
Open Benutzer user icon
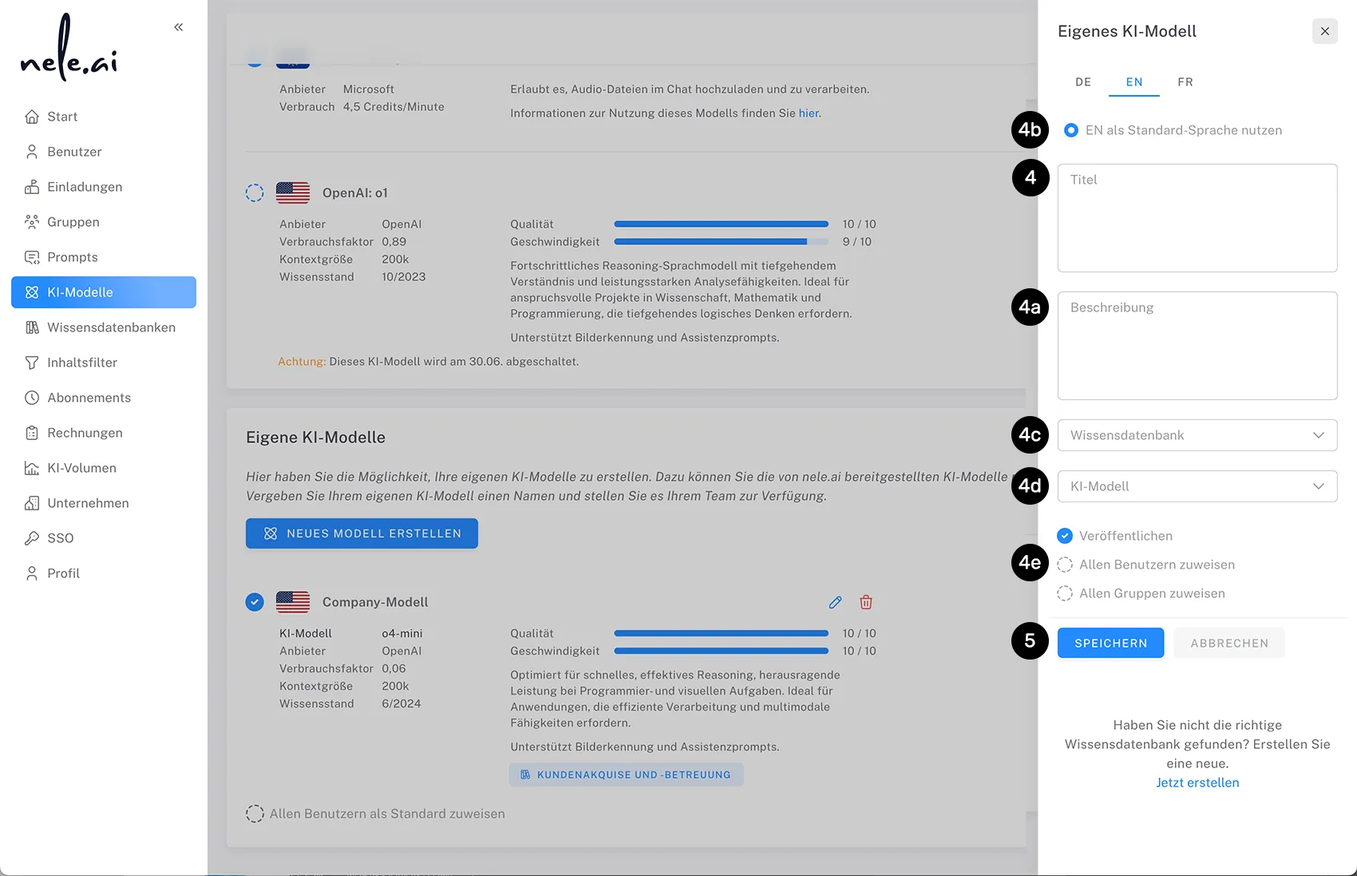click(32, 152)
